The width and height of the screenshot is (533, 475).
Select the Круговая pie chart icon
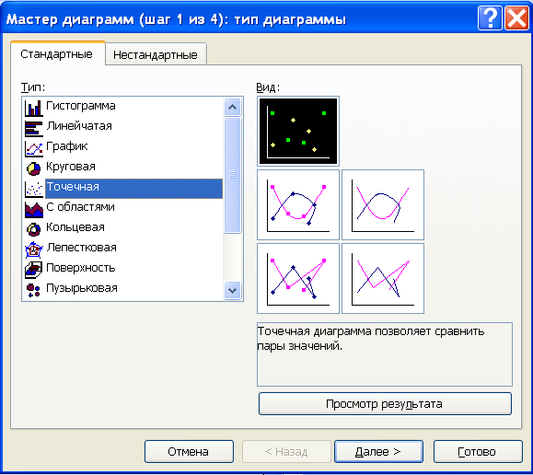[x=34, y=168]
